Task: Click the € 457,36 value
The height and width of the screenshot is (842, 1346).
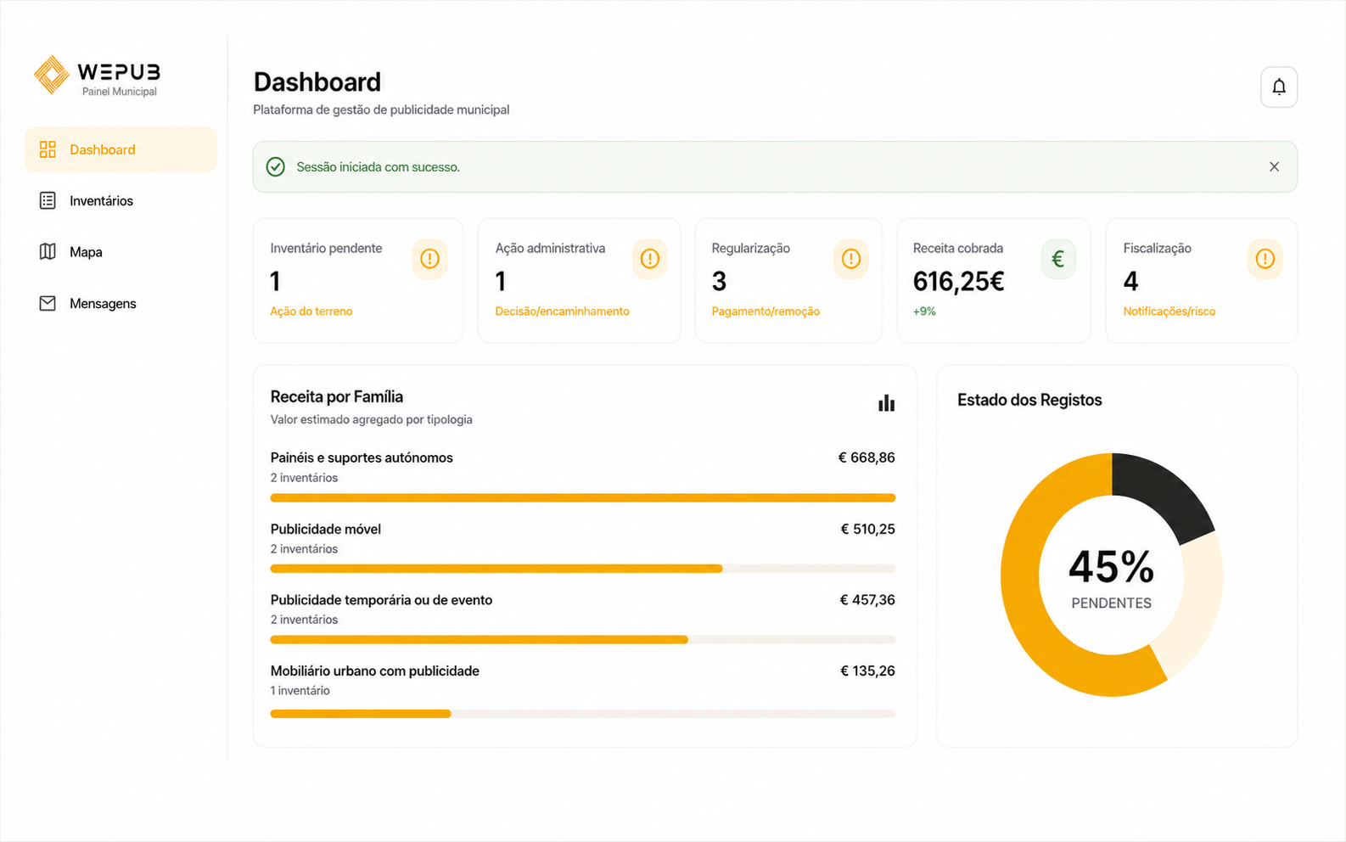Action: [867, 599]
